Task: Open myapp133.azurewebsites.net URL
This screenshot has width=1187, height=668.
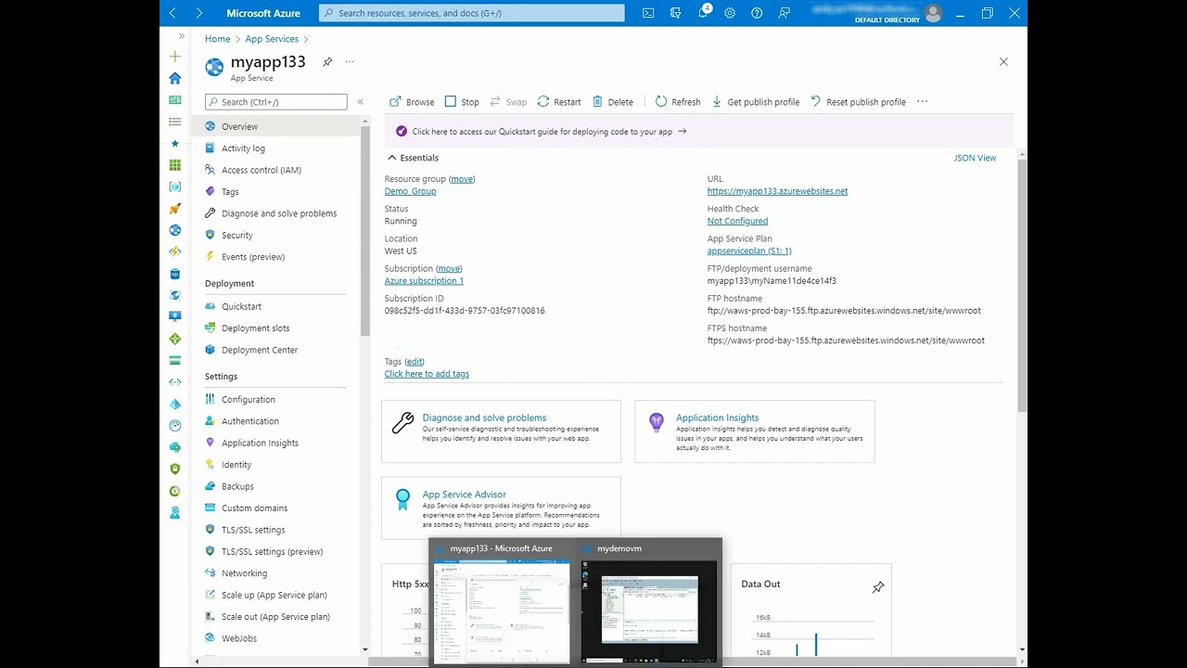Action: tap(777, 191)
